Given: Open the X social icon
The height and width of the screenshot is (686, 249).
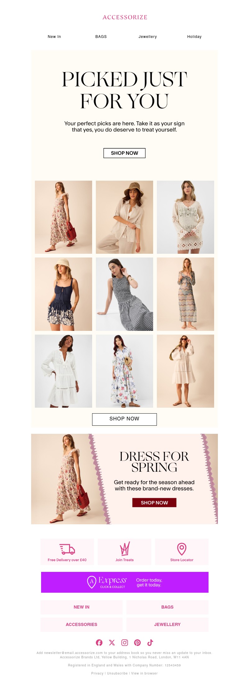Looking at the screenshot, I should pyautogui.click(x=112, y=642).
